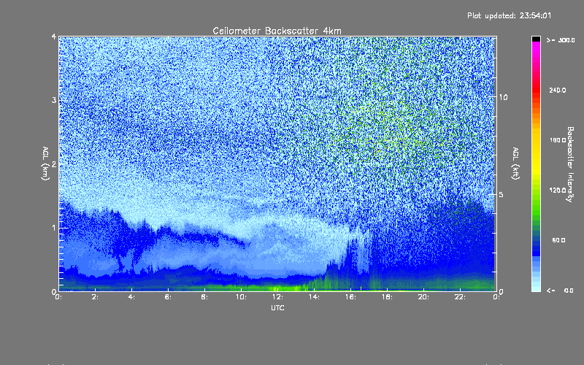Screen dimensions: 584x365
Task: Pick the black segment atop the colorbar
Action: pyautogui.click(x=536, y=39)
